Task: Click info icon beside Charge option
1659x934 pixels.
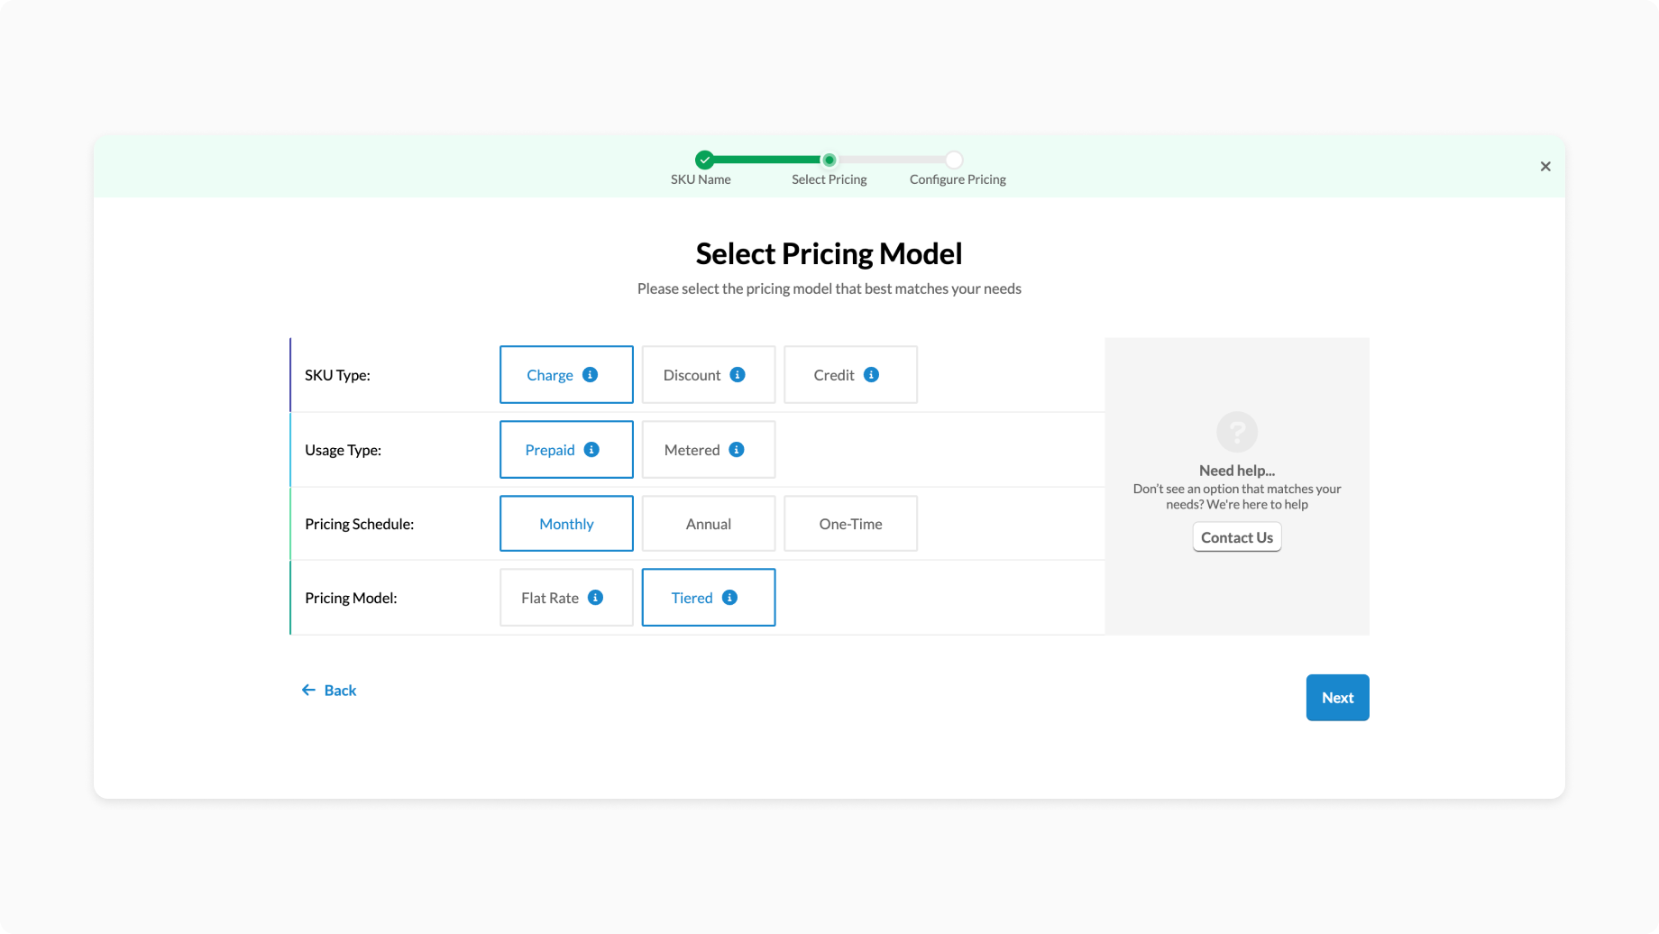Action: [590, 375]
